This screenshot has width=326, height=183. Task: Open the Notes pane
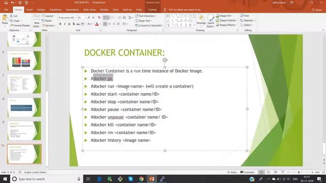(232, 172)
